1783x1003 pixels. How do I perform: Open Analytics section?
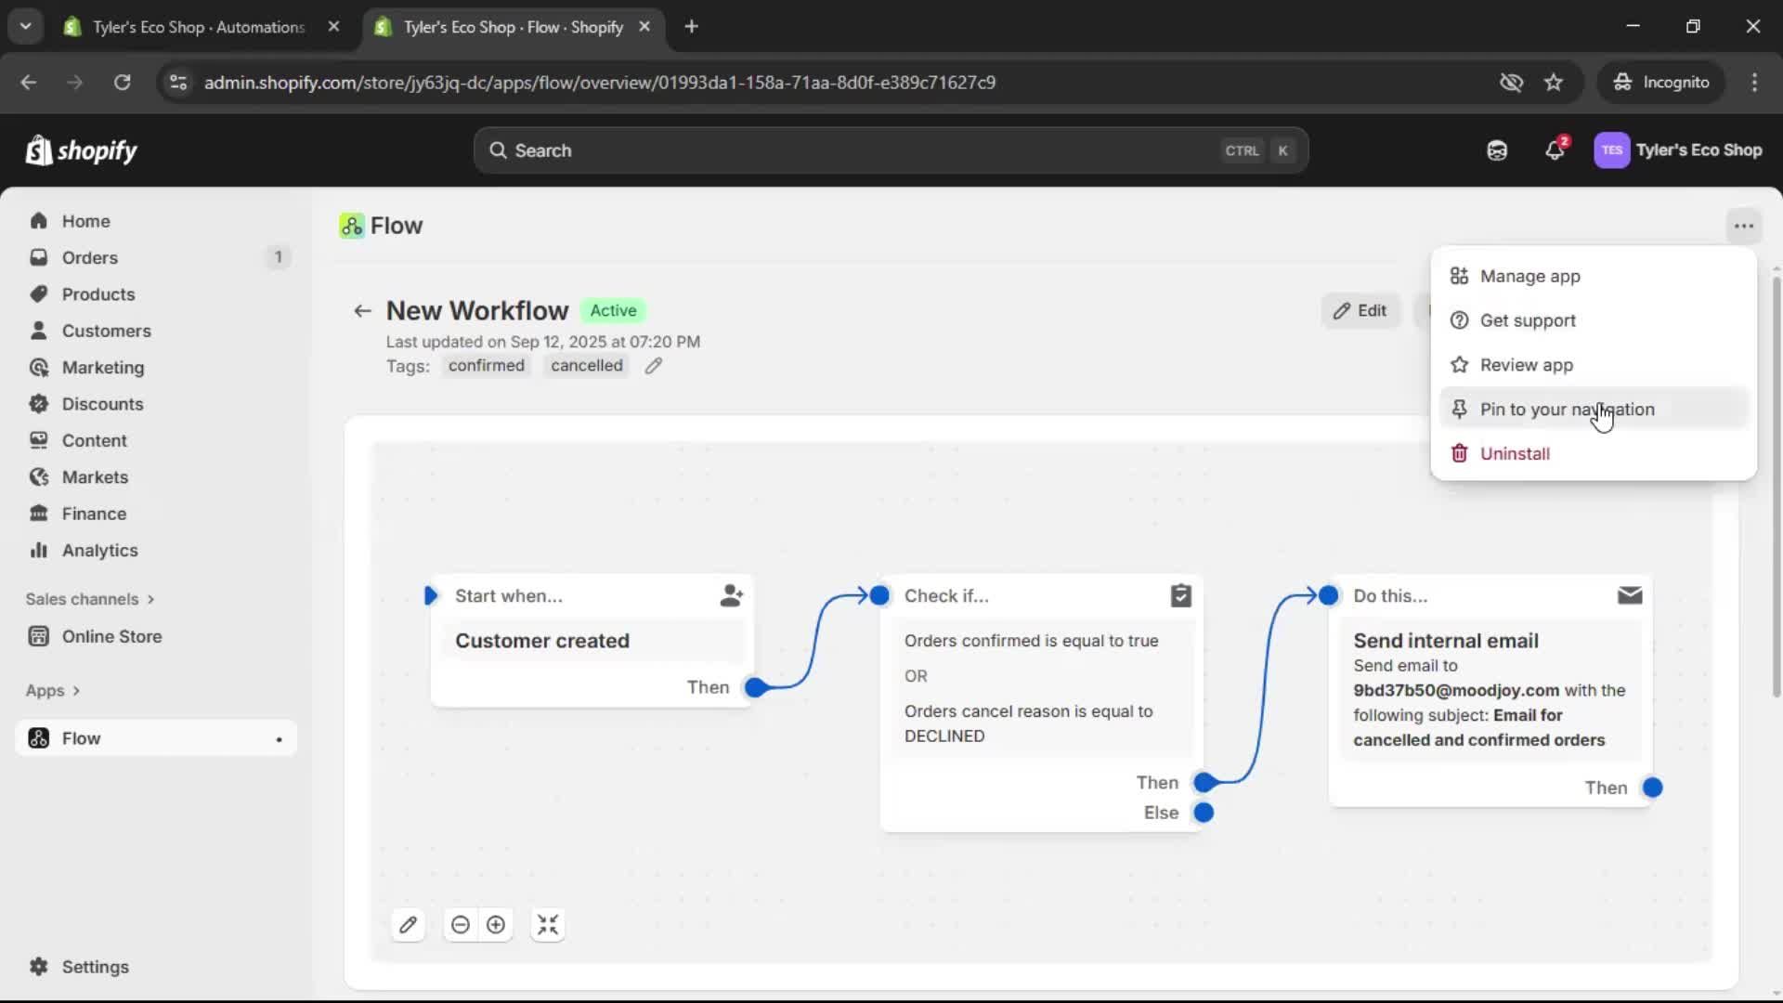[99, 551]
